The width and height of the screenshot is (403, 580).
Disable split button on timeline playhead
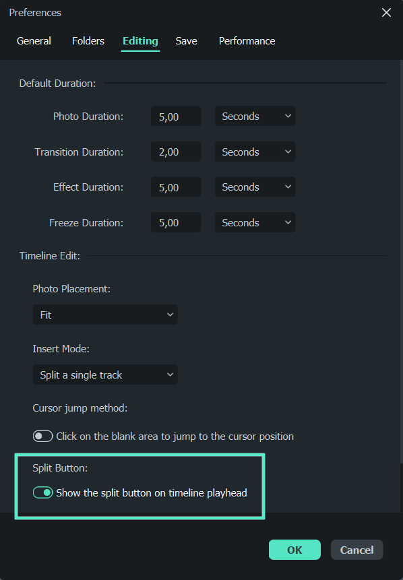click(42, 492)
